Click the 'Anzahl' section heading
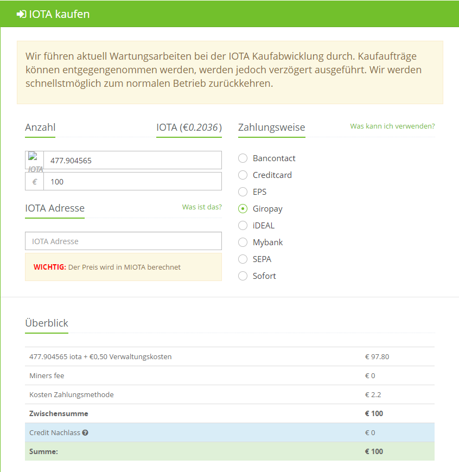 [40, 127]
